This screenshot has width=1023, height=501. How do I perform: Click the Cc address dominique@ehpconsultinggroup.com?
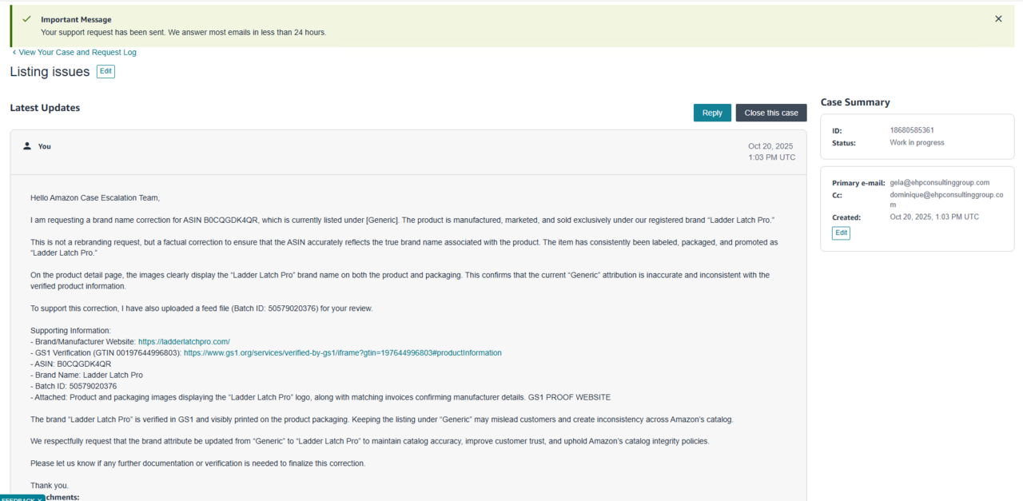(x=947, y=195)
